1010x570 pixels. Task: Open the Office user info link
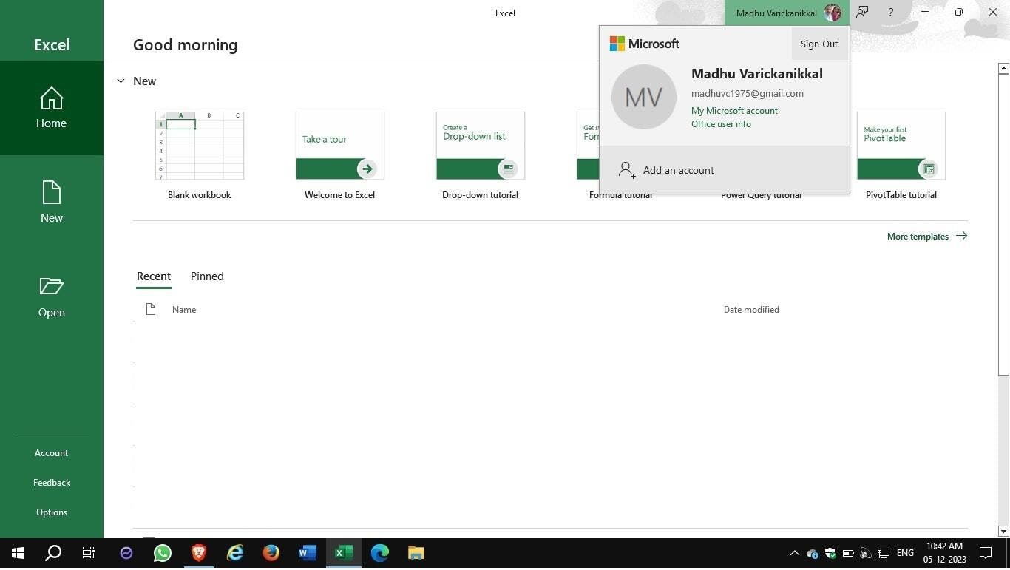point(721,124)
